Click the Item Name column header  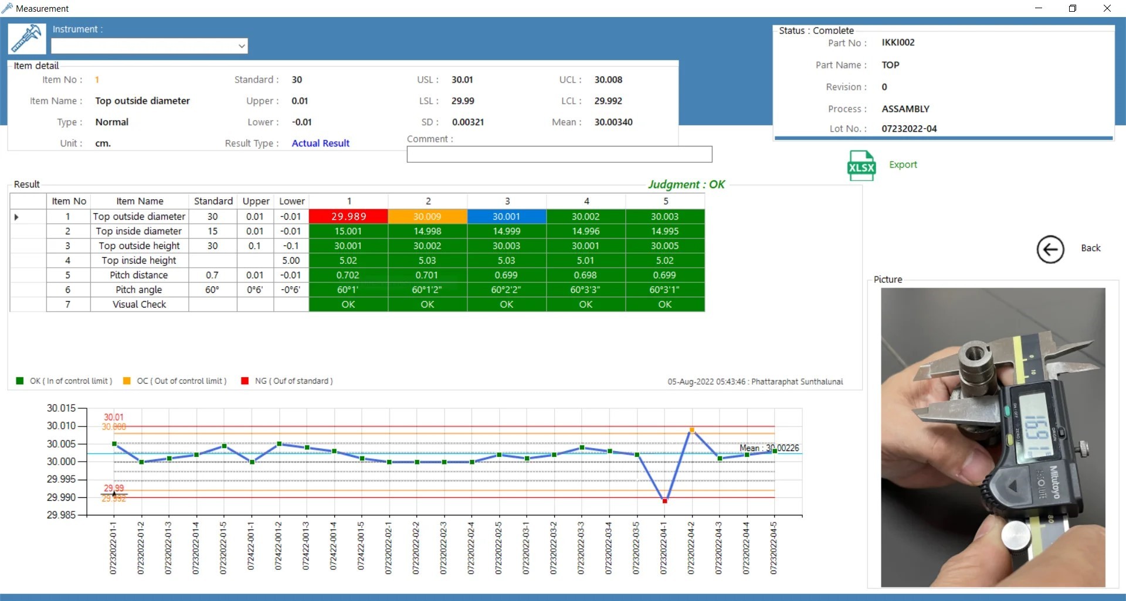point(140,202)
